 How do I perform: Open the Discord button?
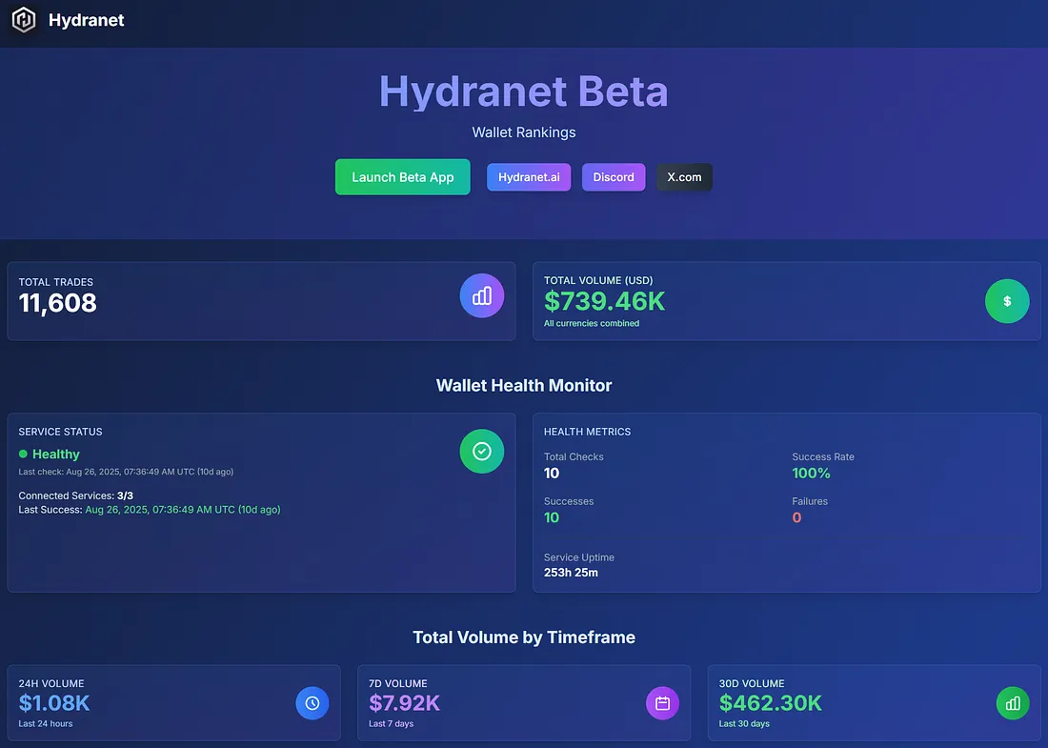pyautogui.click(x=614, y=177)
